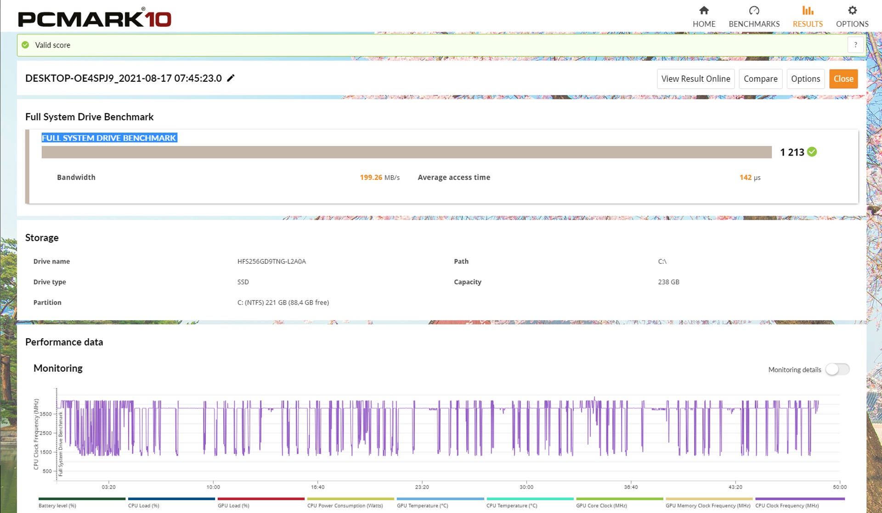Click the Monitoring section heading
This screenshot has height=513, width=882.
[x=58, y=368]
